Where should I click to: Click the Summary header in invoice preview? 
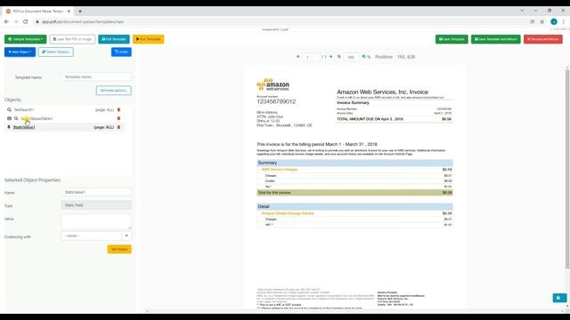tap(354, 163)
